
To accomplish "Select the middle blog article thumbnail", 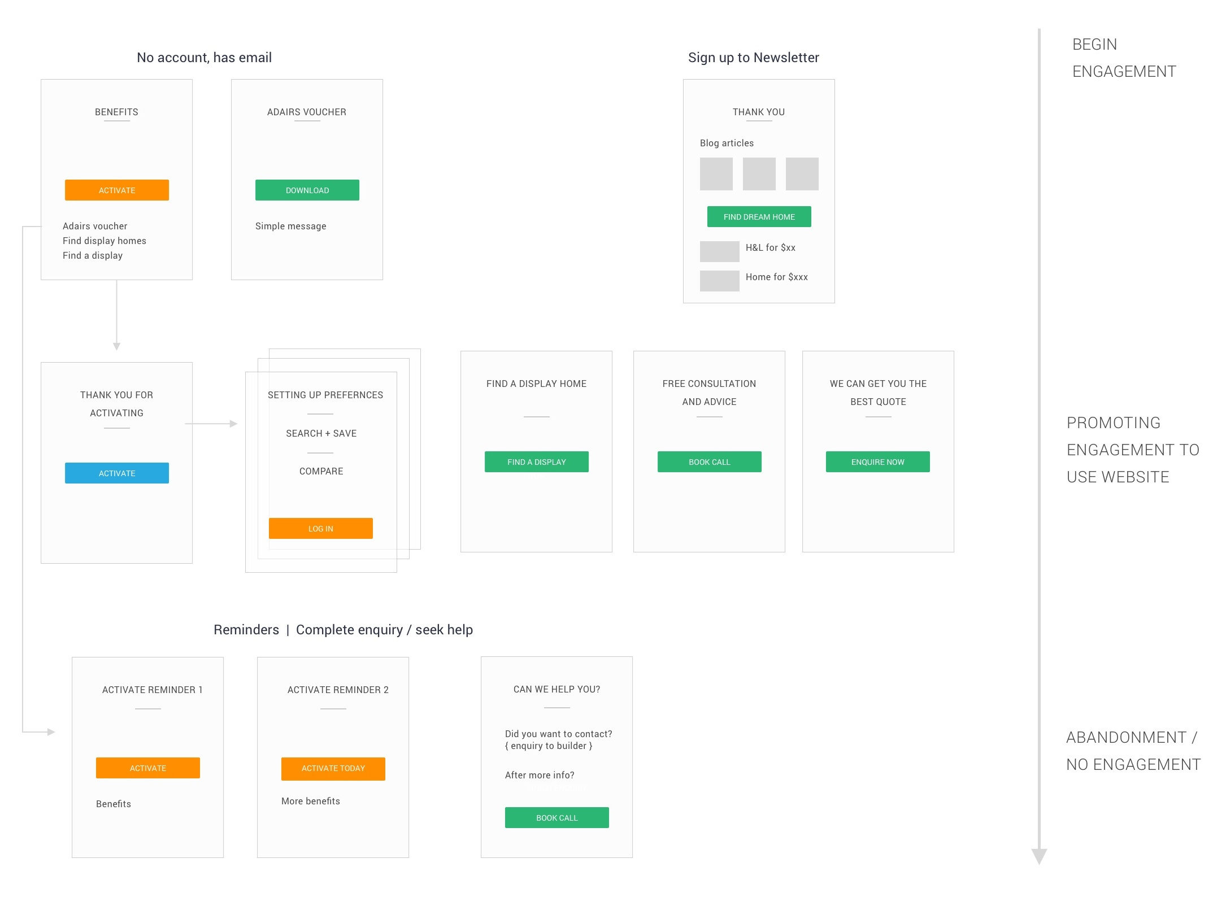I will [x=759, y=173].
